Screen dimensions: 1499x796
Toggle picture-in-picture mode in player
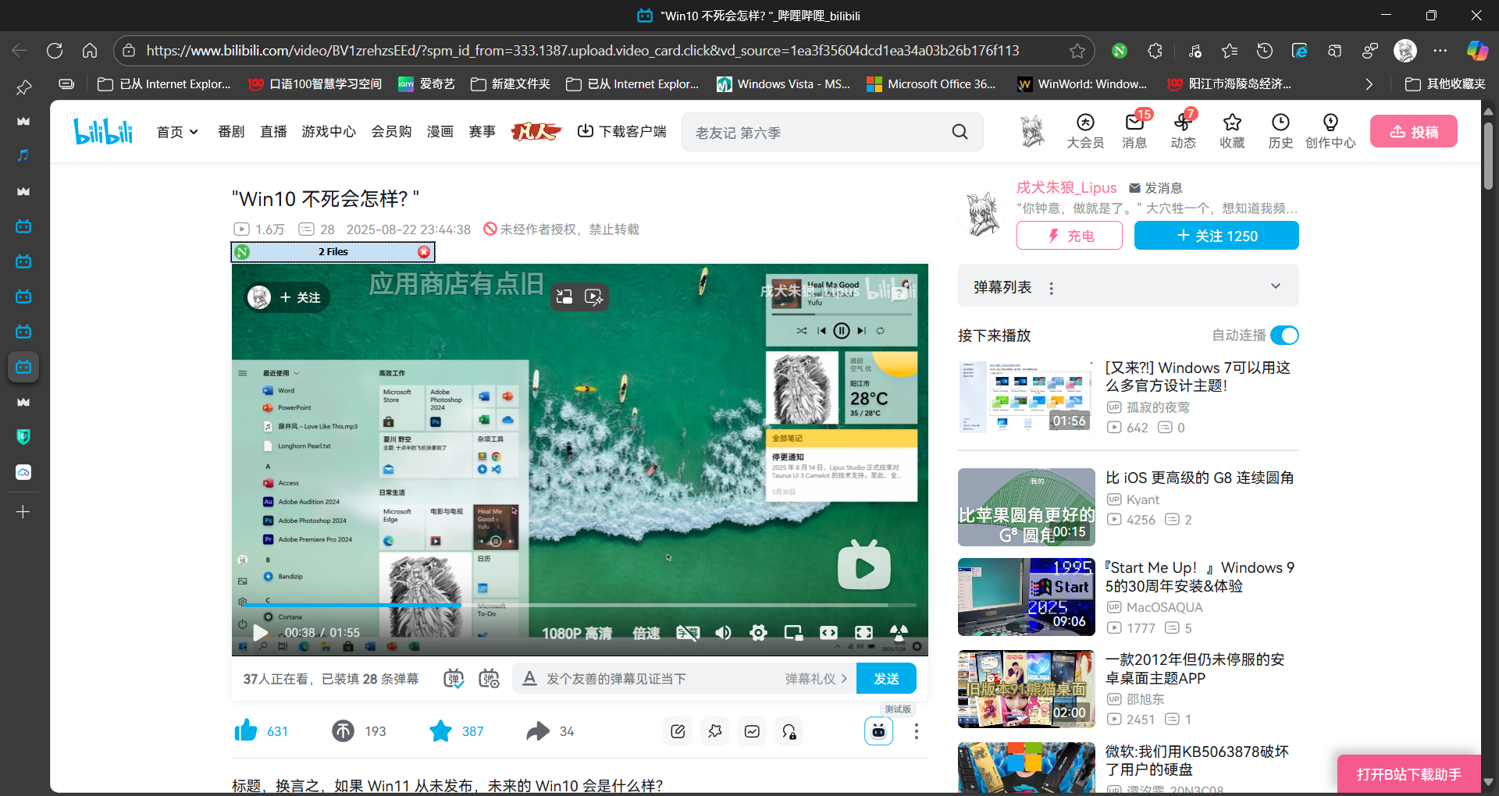[x=793, y=633]
